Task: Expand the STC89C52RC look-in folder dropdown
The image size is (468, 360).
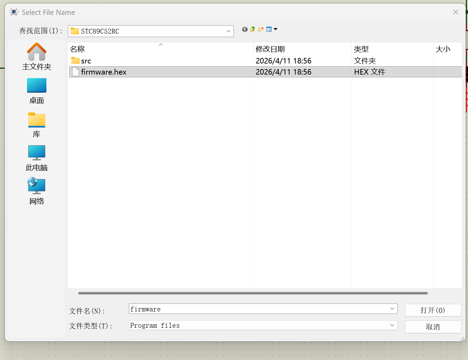Action: (228, 31)
